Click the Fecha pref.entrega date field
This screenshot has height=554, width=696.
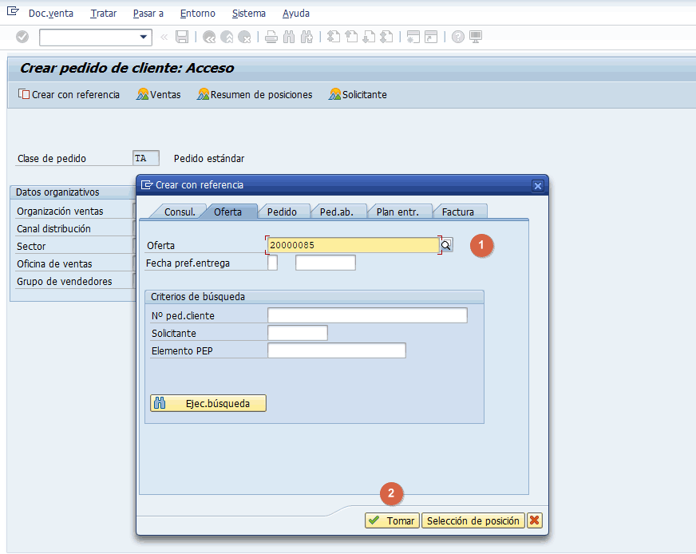326,263
